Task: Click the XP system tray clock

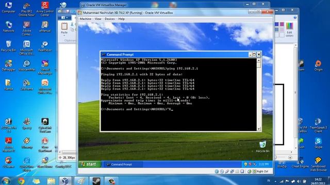Action: tap(263, 164)
